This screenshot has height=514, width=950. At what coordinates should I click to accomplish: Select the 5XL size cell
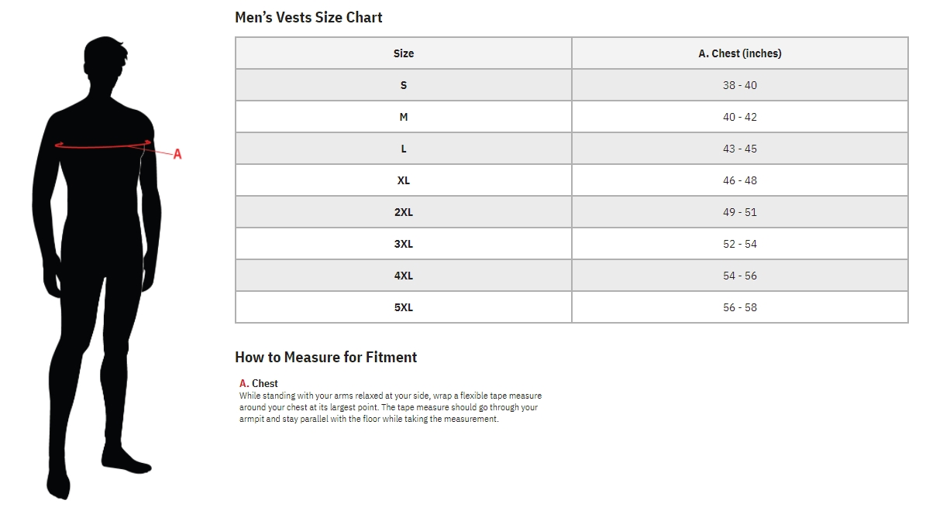tap(404, 307)
